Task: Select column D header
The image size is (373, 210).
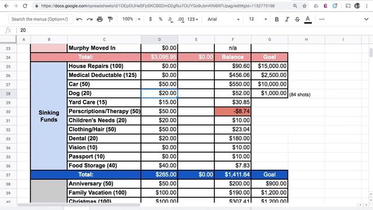Action: tap(159, 39)
